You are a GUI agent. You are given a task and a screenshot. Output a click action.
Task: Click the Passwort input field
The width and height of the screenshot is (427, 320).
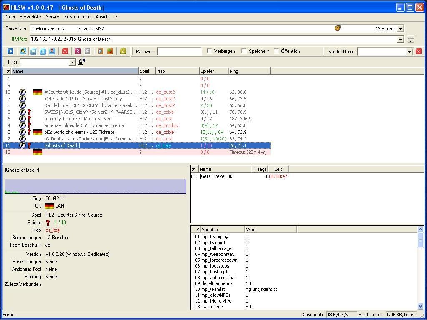coord(179,51)
